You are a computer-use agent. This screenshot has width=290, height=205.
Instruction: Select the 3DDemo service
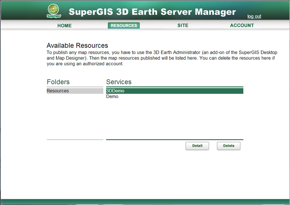[175, 91]
